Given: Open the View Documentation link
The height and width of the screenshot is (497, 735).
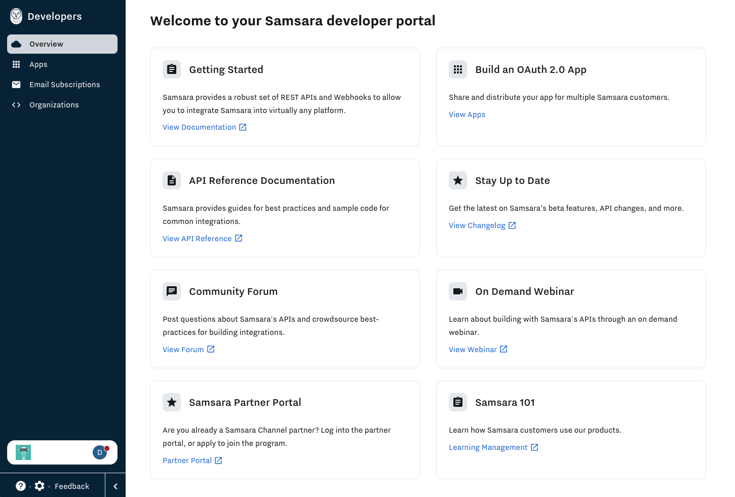Looking at the screenshot, I should (199, 127).
